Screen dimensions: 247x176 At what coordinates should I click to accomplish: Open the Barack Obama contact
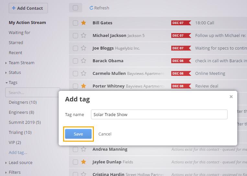point(108,61)
